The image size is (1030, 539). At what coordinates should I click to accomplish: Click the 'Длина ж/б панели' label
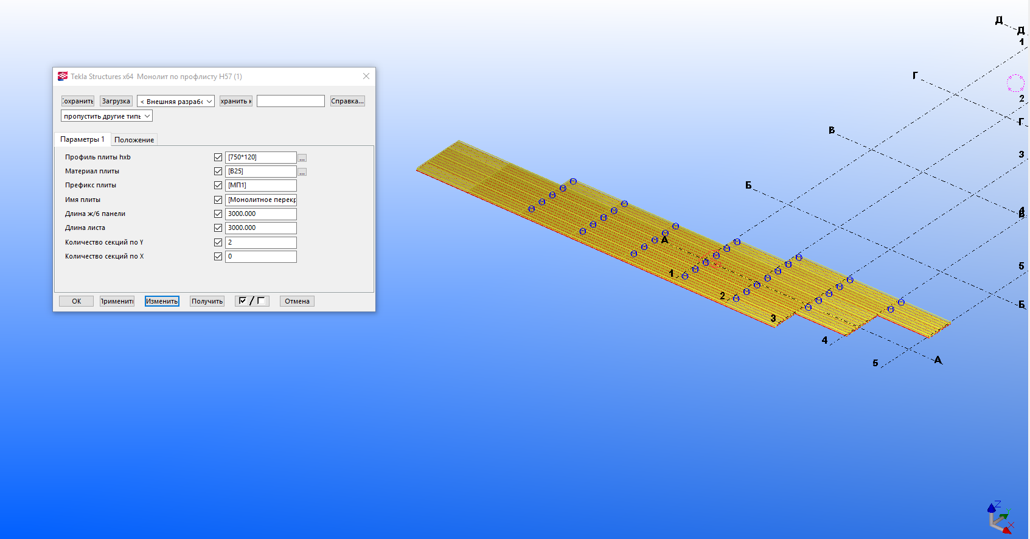click(95, 214)
